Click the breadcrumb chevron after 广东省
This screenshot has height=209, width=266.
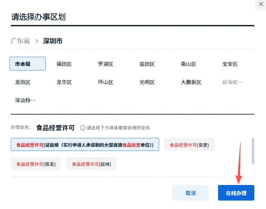pos(37,41)
